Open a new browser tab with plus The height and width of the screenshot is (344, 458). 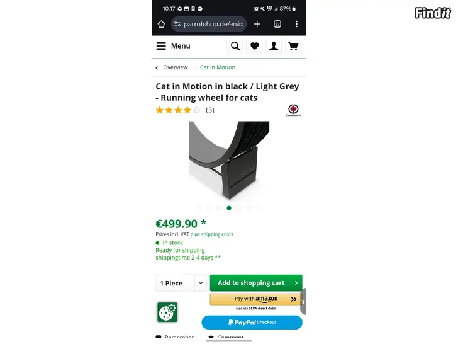[x=257, y=24]
